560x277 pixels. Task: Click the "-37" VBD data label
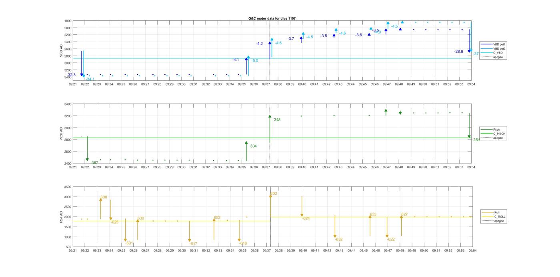click(x=476, y=54)
